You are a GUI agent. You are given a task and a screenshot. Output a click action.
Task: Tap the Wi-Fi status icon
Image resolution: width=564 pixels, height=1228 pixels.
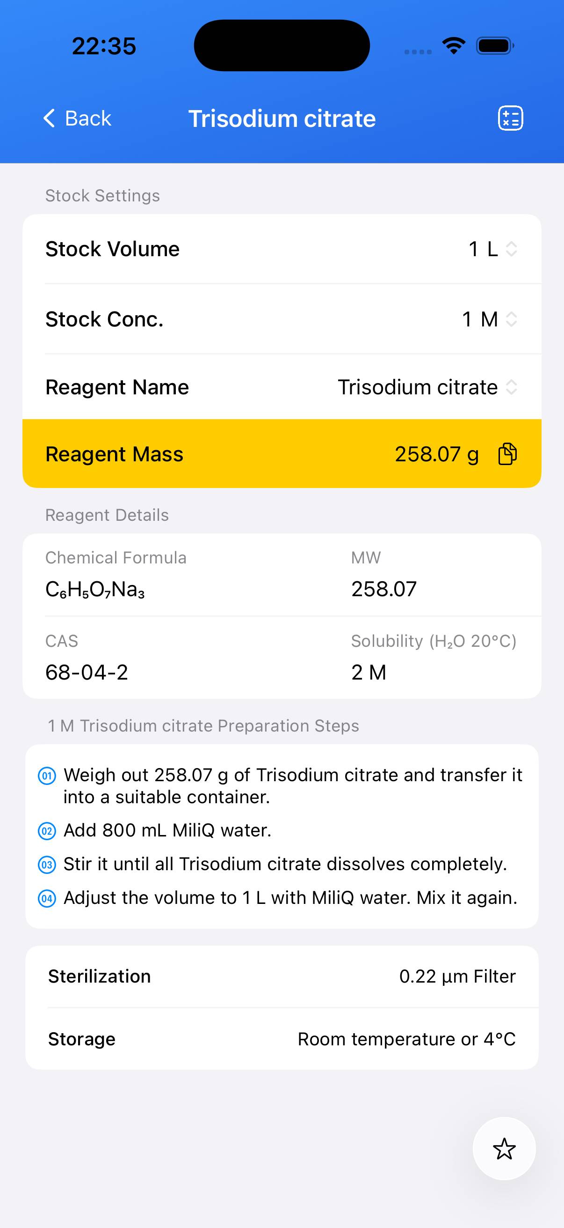[454, 46]
